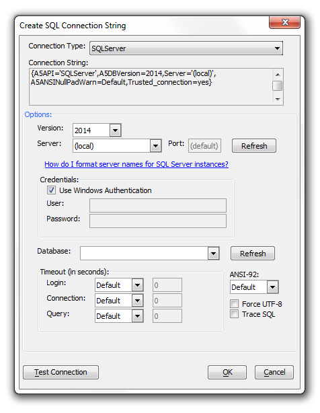This screenshot has width=320, height=413.
Task: Open the Server combo box list
Action: click(x=155, y=146)
